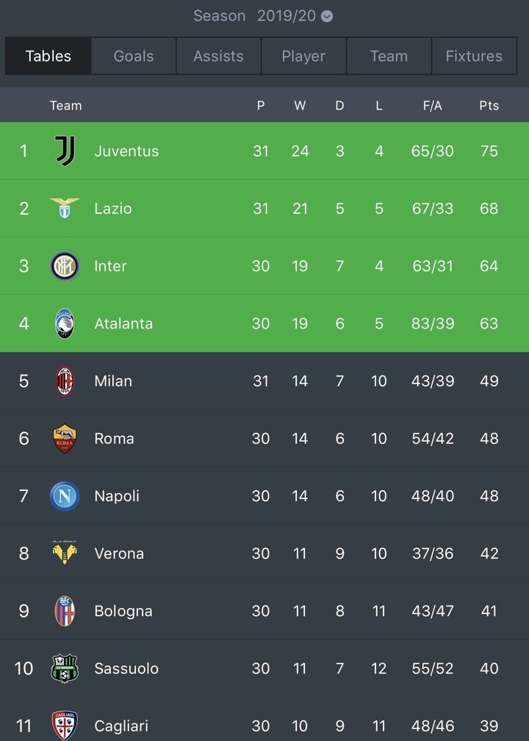Click the Hellas Verona crest

(x=65, y=554)
